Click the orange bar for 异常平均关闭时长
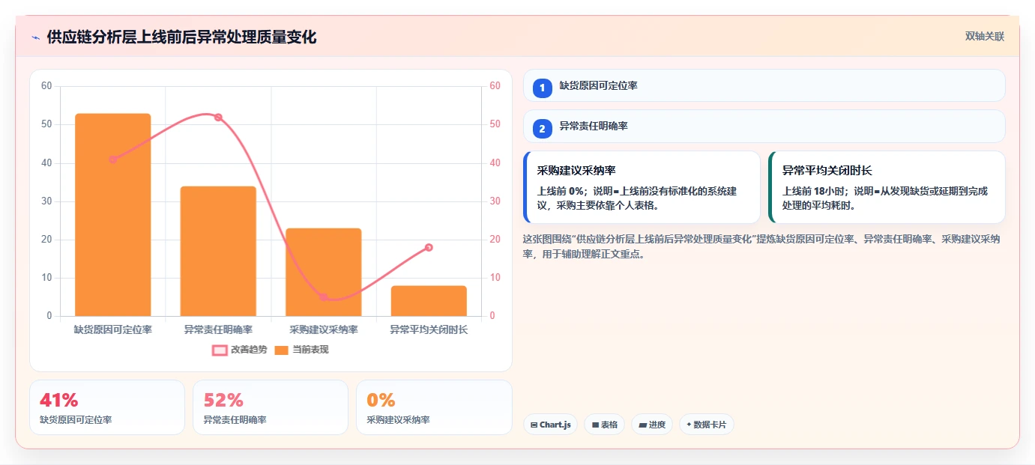This screenshot has height=465, width=1035. click(x=429, y=301)
